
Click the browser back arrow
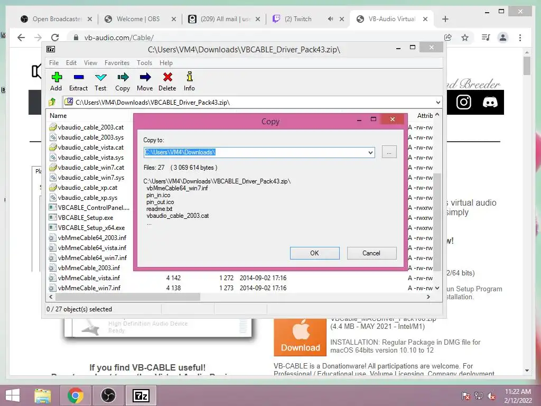coord(21,38)
